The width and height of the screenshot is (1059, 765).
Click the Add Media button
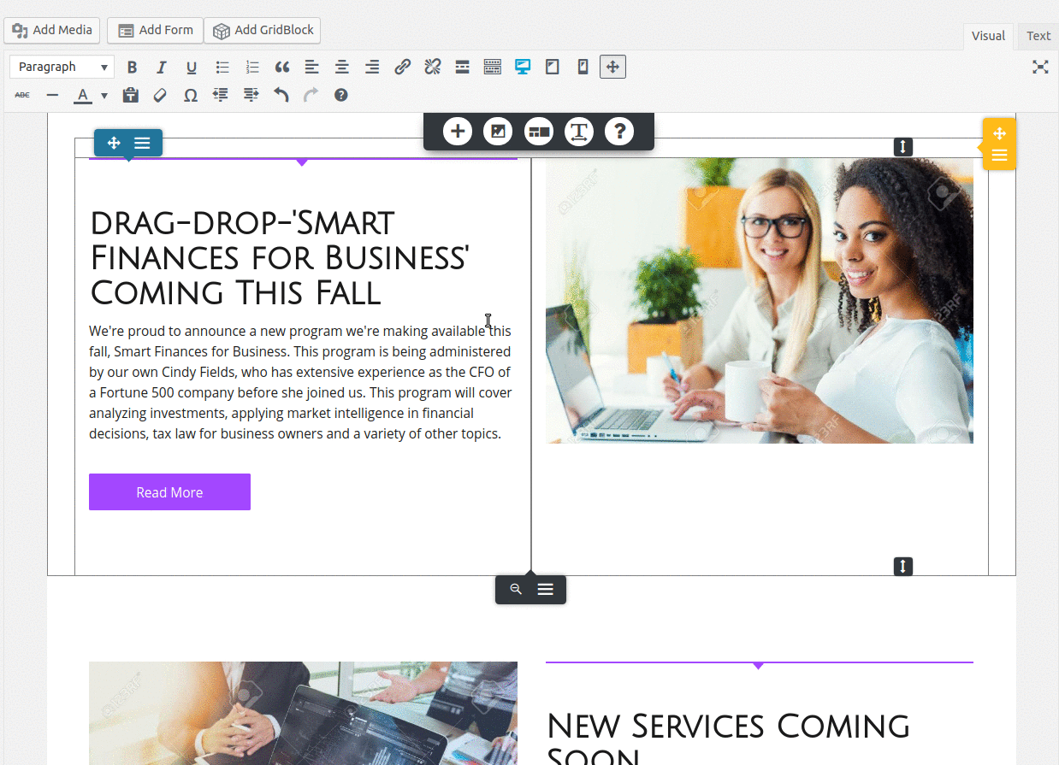click(x=52, y=30)
